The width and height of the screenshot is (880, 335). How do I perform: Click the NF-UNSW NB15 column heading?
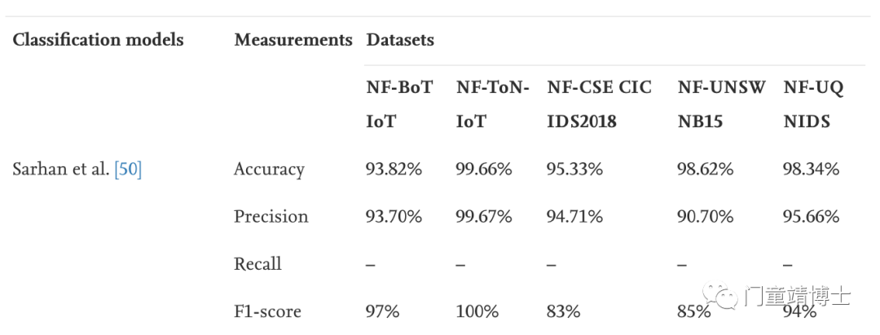point(722,104)
